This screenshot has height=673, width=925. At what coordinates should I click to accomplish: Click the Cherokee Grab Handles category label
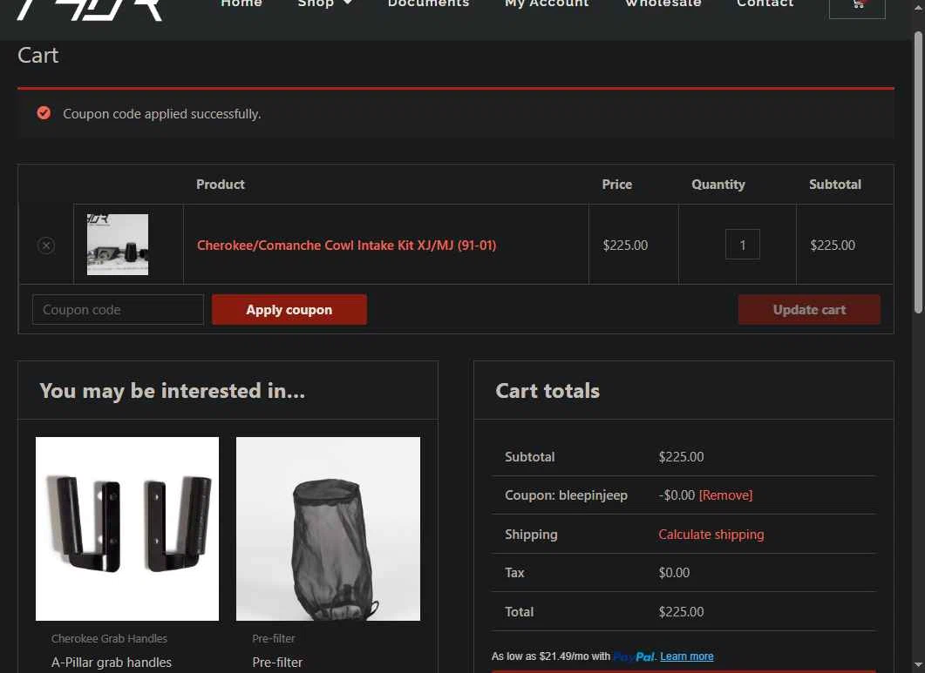[x=109, y=638]
